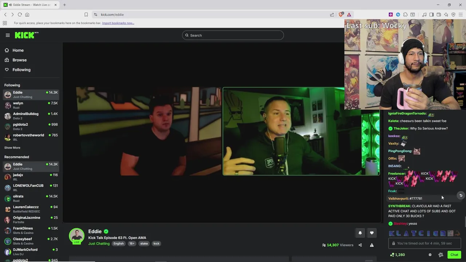The height and width of the screenshot is (262, 466).
Task: Go to the browser home page
Action: (x=27, y=15)
